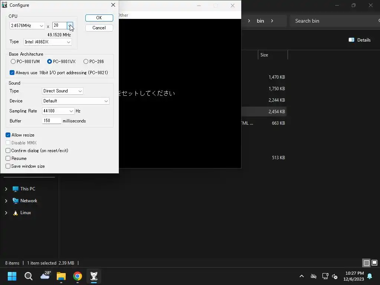Click Cancel in Configure dialog

coord(99,28)
